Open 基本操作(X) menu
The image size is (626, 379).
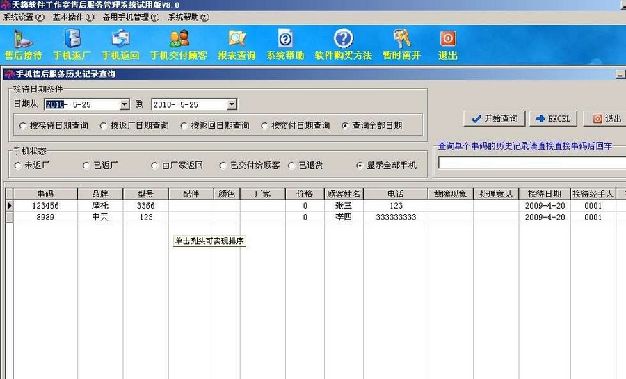73,17
